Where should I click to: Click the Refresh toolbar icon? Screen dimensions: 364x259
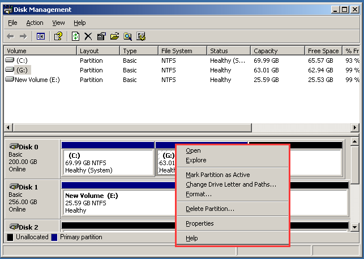pos(75,36)
